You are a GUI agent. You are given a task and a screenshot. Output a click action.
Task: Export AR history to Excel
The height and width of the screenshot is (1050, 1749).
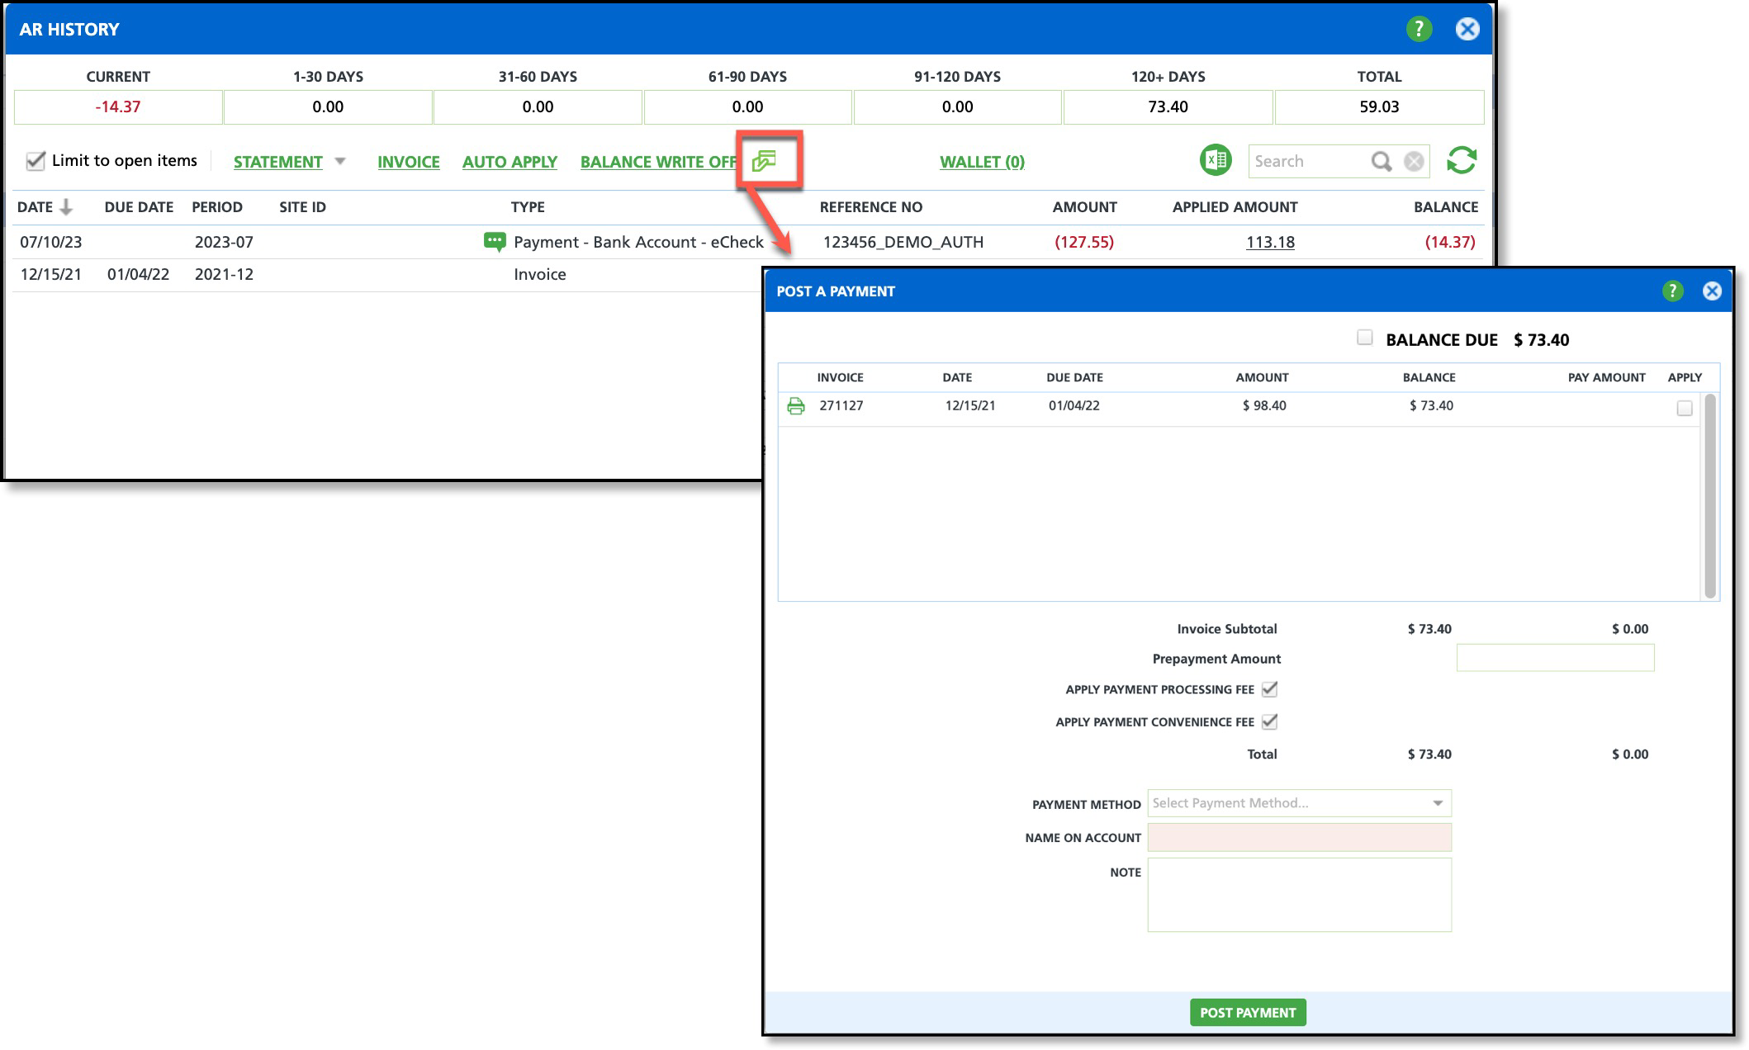pyautogui.click(x=1216, y=160)
